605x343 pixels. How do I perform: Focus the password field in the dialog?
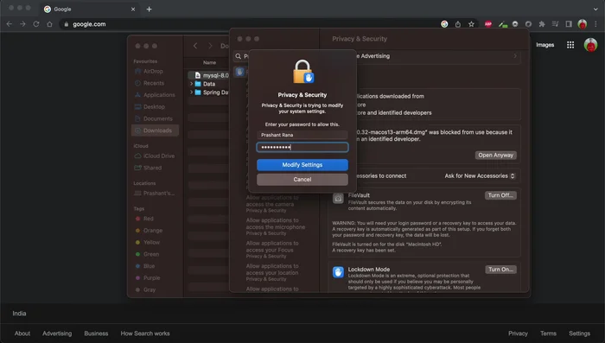click(302, 147)
